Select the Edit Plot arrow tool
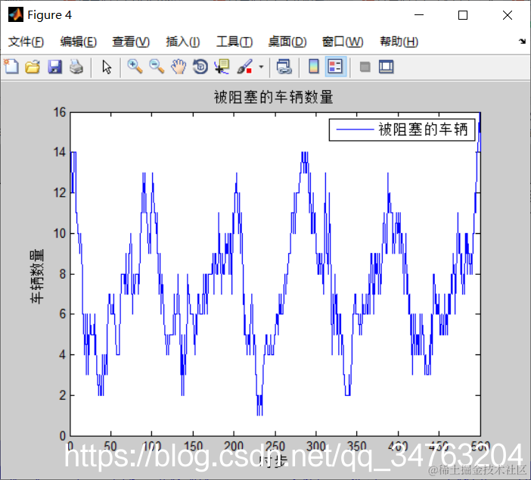This screenshot has width=531, height=480. [x=107, y=67]
